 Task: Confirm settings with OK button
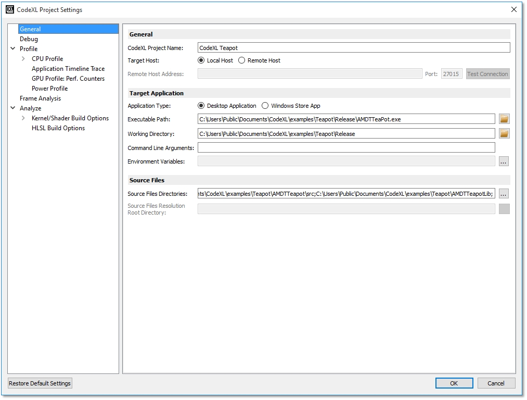[x=454, y=383]
